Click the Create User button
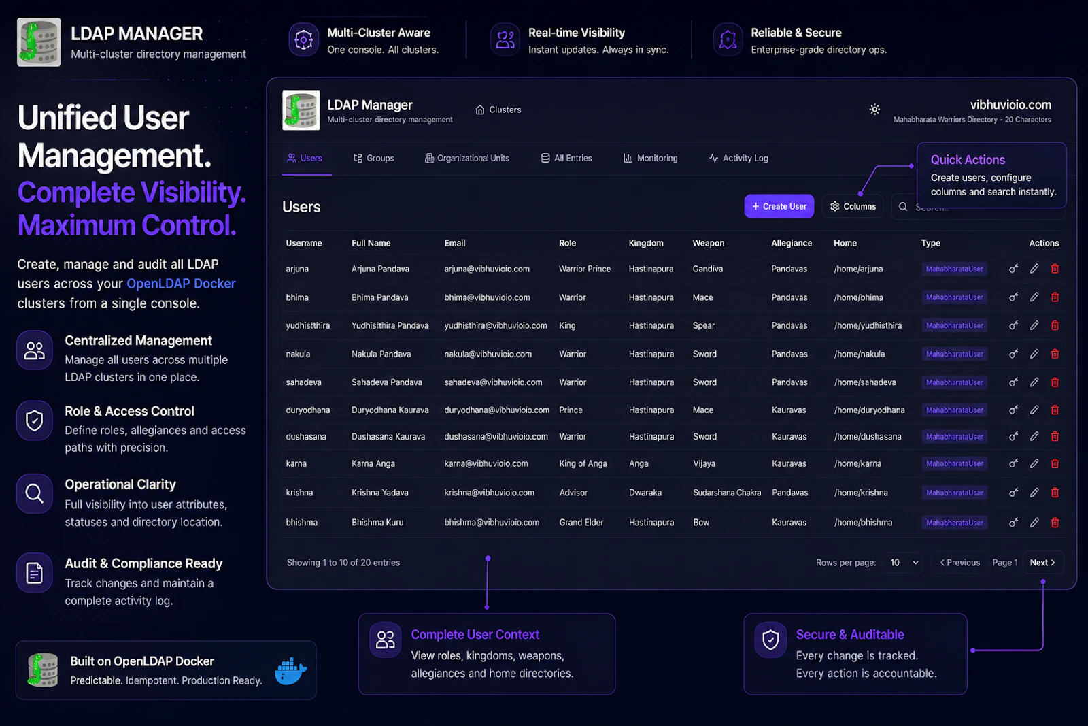This screenshot has height=726, width=1088. (x=779, y=206)
